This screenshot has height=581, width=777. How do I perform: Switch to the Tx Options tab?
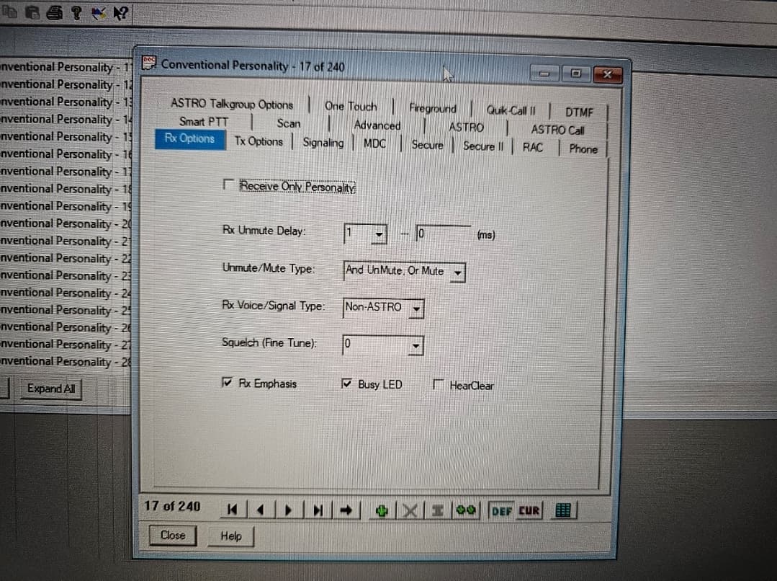point(259,141)
